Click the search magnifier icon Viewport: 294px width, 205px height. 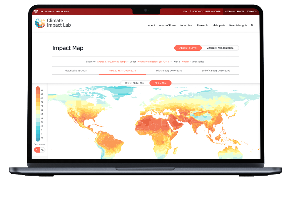click(252, 25)
